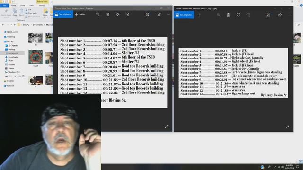Share the image from right Photos window
This screenshot has width=303, height=170.
(x=280, y=15)
